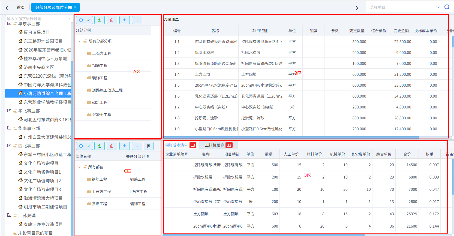This screenshot has height=236, width=454.
Task: Collapse the 西北事业部 group
Action: coord(9,146)
